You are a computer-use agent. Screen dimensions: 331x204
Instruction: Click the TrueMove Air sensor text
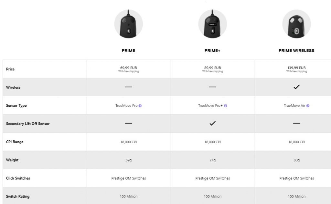click(x=294, y=106)
